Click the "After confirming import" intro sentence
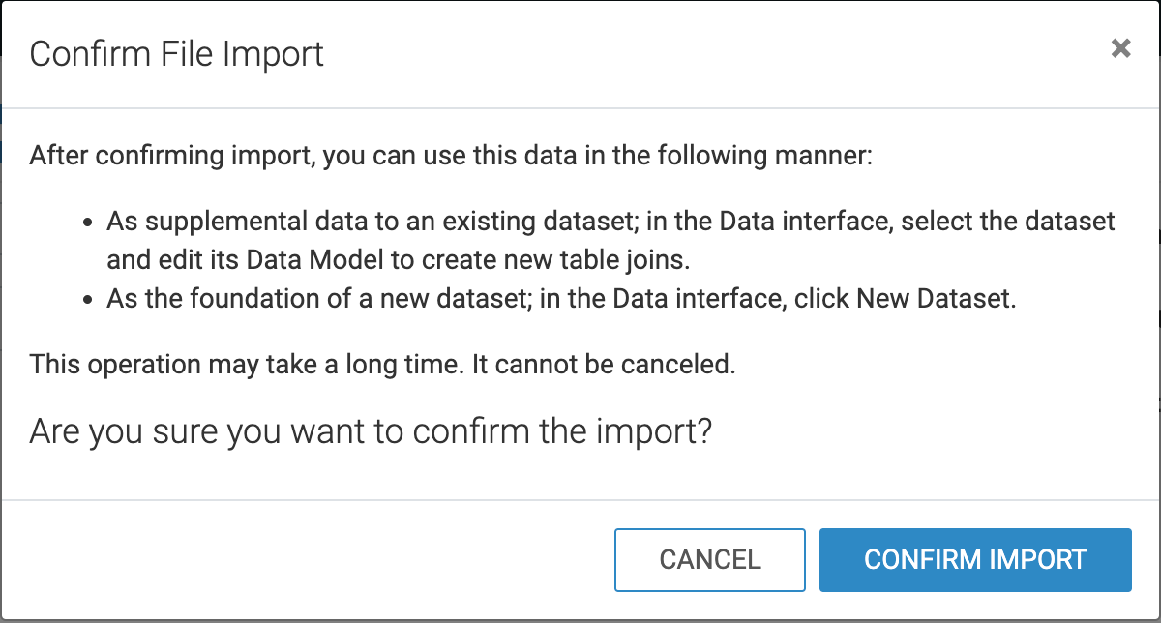The height and width of the screenshot is (623, 1161). coord(451,155)
